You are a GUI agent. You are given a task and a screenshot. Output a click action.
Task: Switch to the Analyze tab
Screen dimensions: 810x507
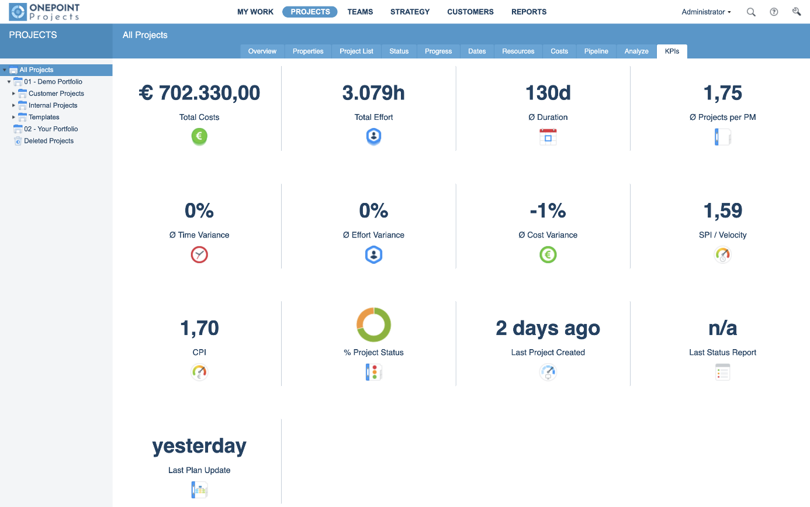(636, 51)
